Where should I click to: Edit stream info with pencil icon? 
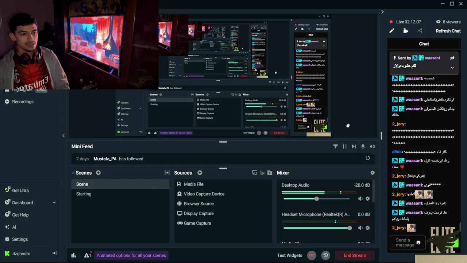391,31
